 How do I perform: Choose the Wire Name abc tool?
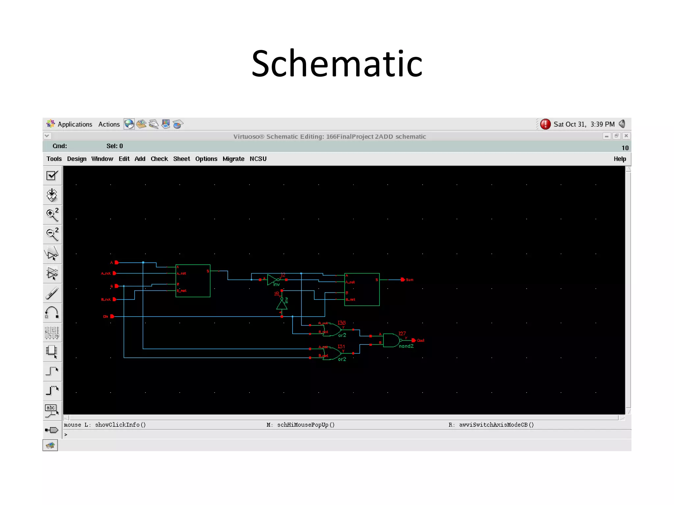52,411
